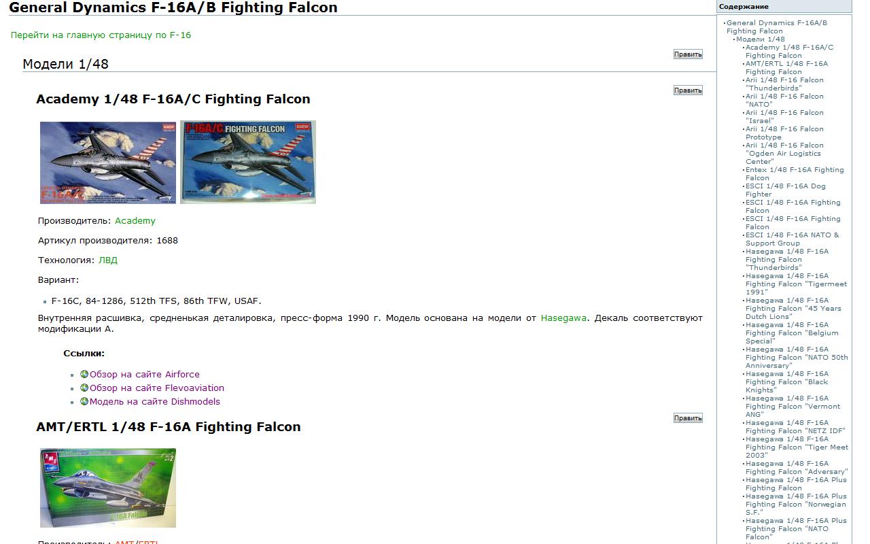Open "Обзор на сайте Flevoaviation"

point(156,388)
